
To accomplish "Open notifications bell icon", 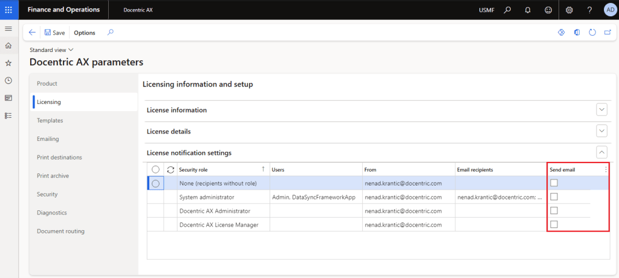I will (x=528, y=10).
